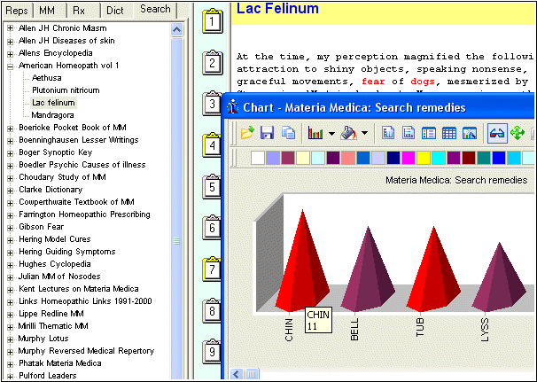Open chart wizard wand icon
This screenshot has width=537, height=382.
coord(470,133)
